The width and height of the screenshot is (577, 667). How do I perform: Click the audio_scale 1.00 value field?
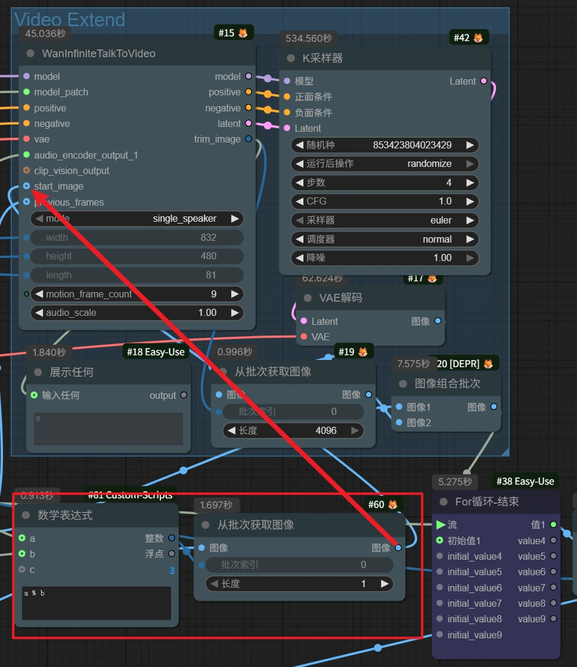pos(137,313)
